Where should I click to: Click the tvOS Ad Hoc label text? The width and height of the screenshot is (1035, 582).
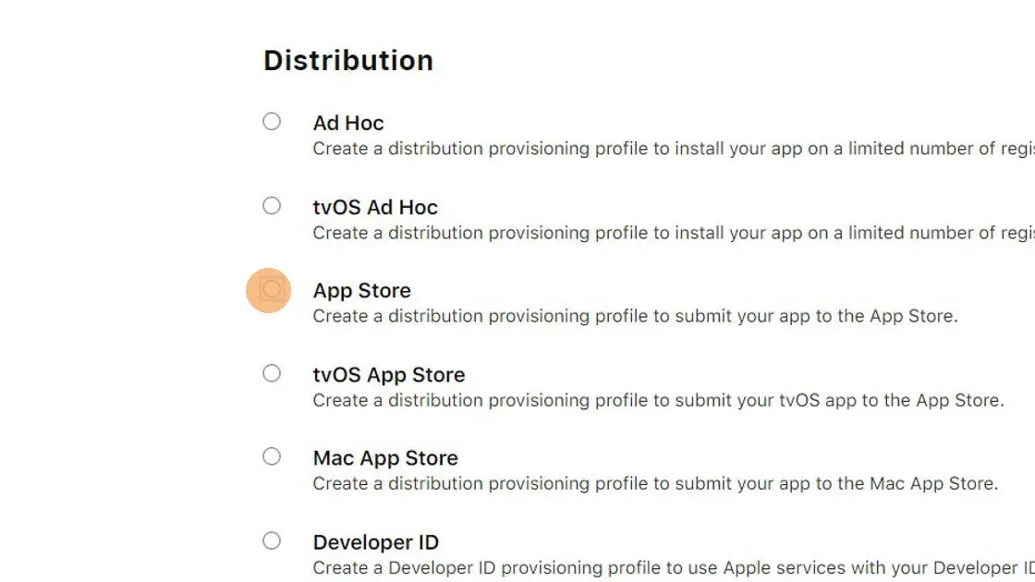pos(375,207)
